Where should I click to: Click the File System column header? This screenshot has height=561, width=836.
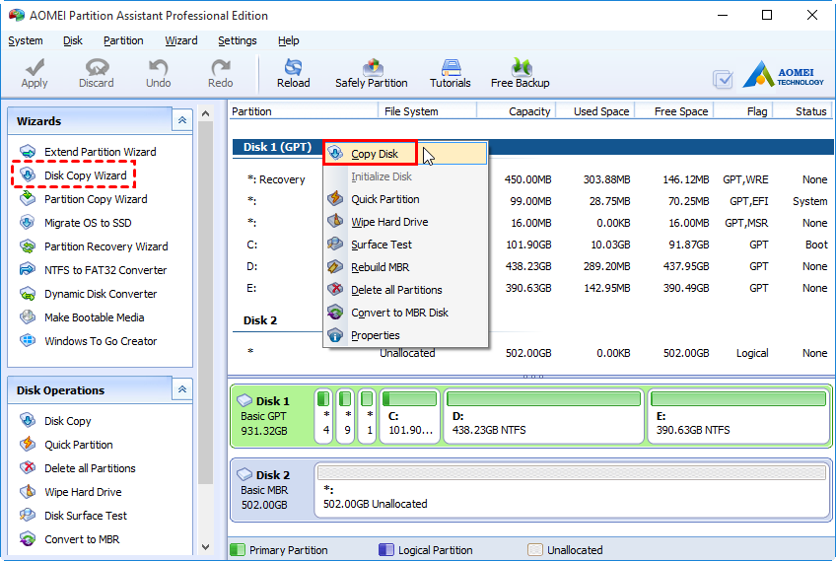pyautogui.click(x=427, y=111)
